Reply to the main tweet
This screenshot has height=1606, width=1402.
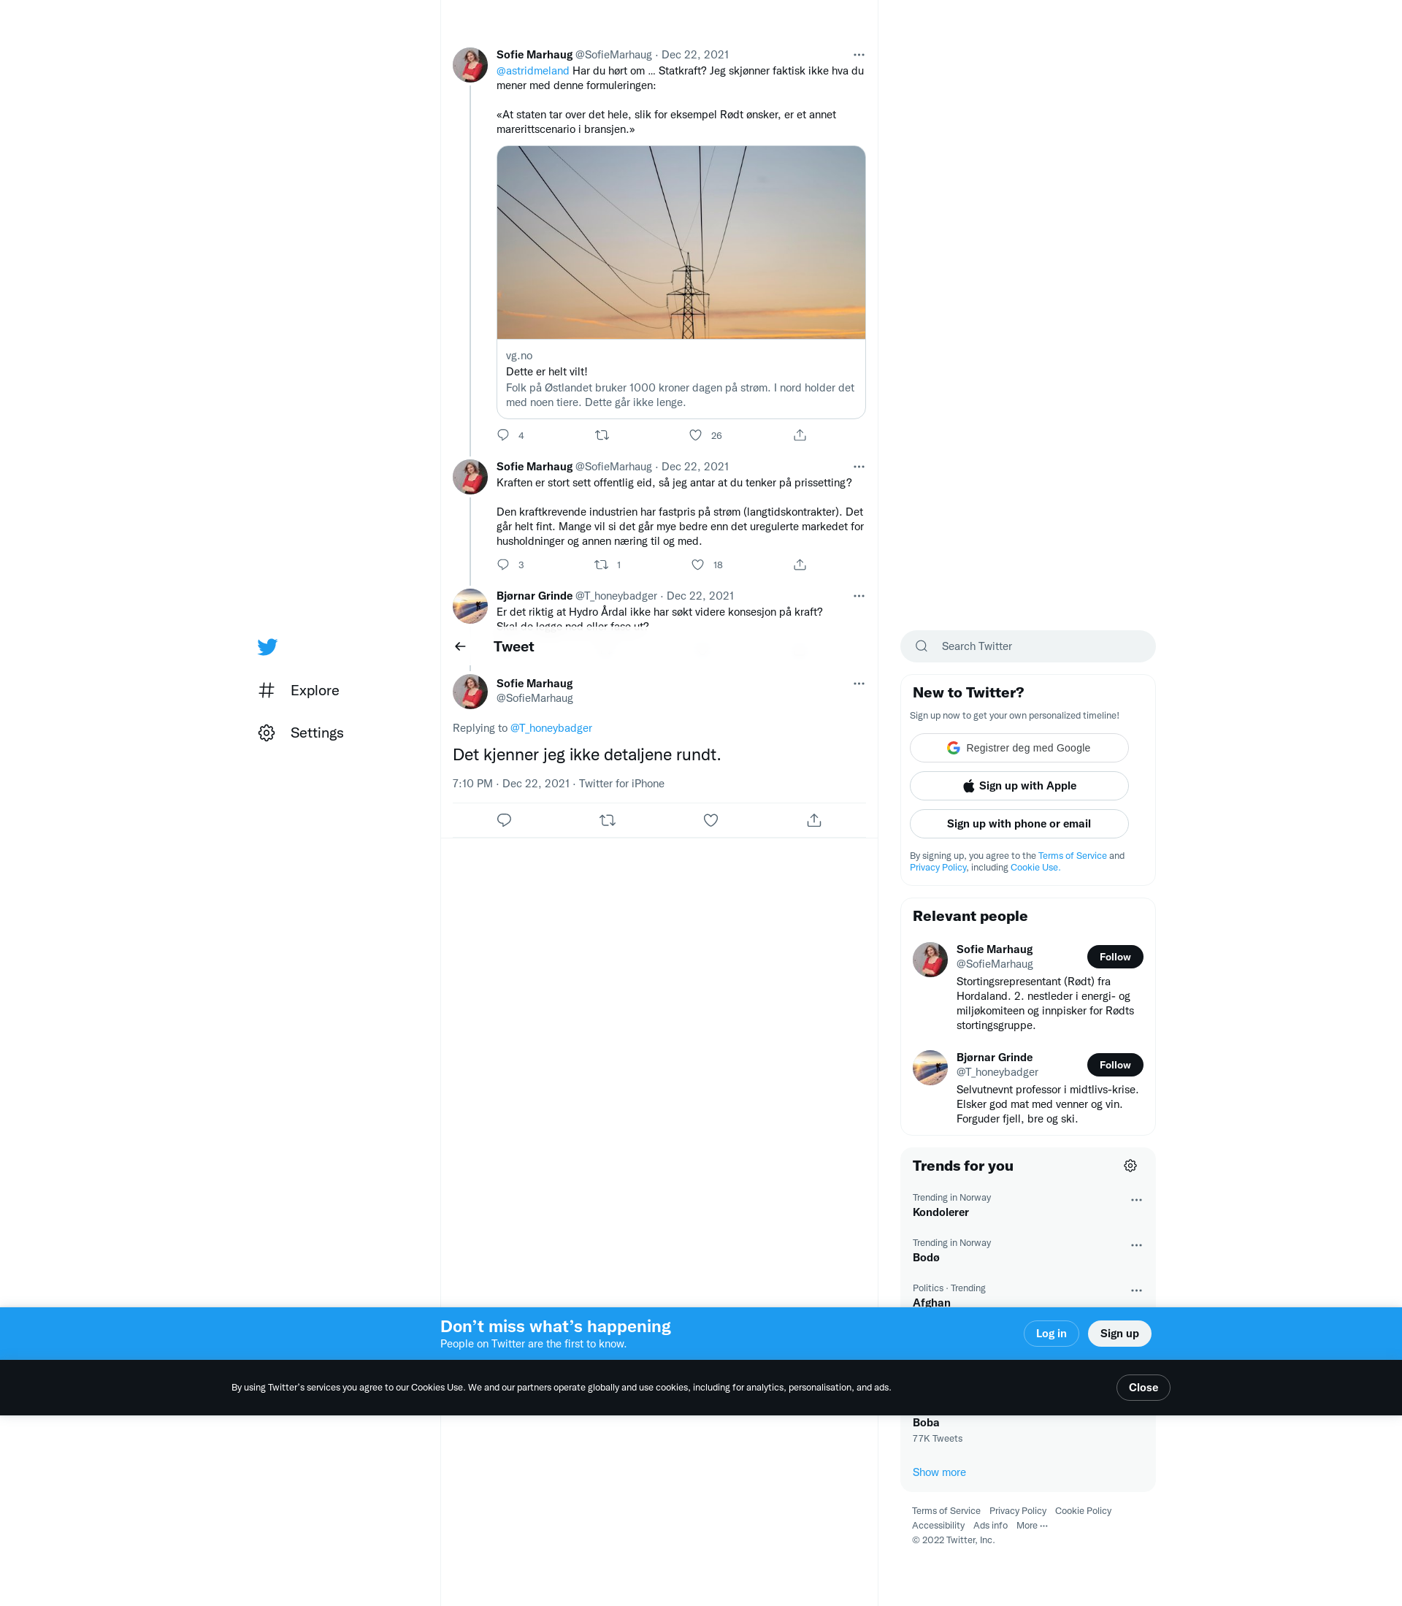(x=504, y=820)
